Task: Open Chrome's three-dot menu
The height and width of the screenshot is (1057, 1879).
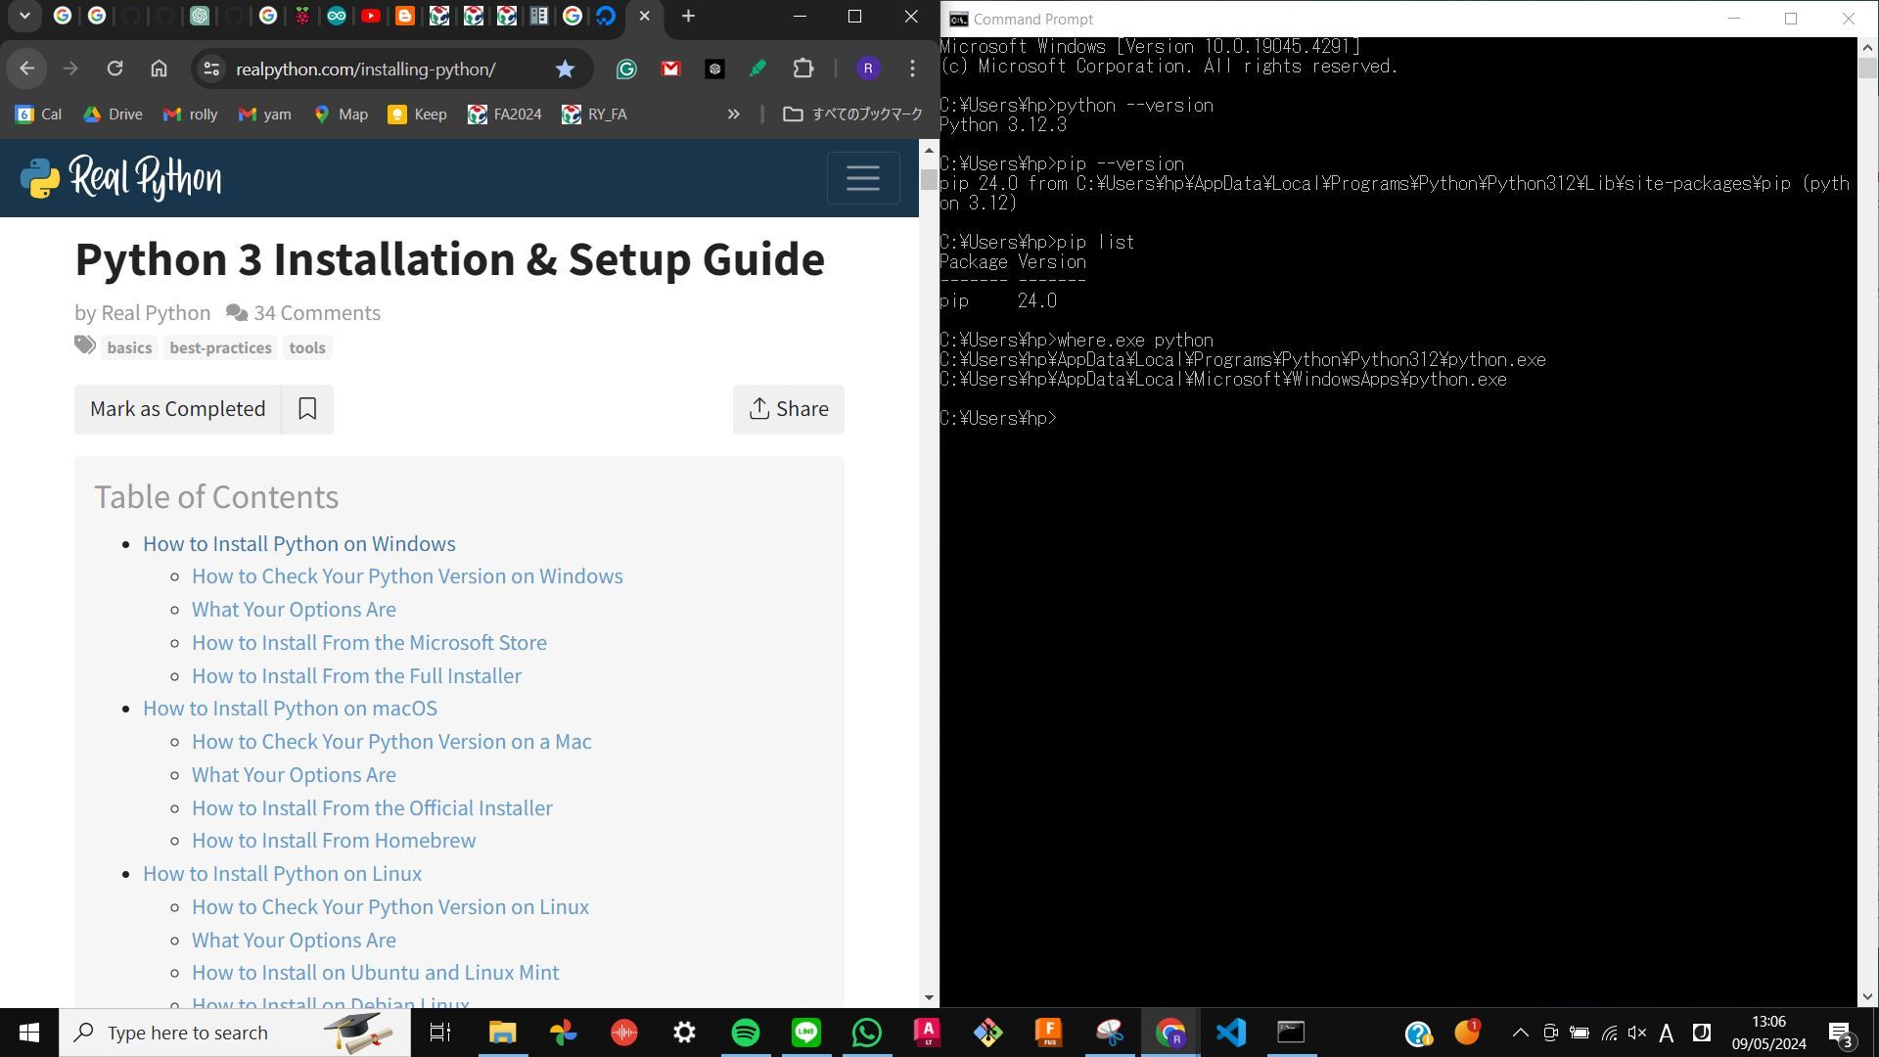Action: pos(912,69)
